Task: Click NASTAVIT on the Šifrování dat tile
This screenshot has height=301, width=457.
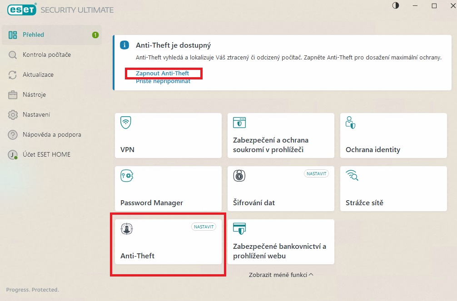Action: [x=316, y=174]
